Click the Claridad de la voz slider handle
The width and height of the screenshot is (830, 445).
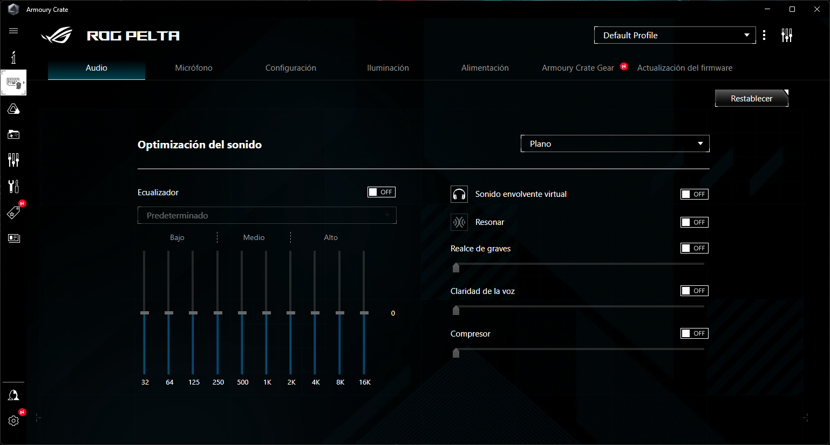click(x=456, y=310)
